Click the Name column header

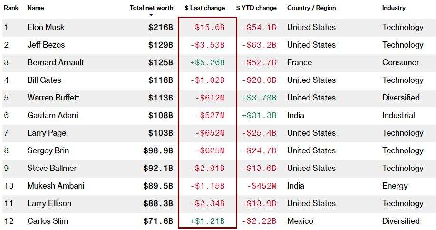pyautogui.click(x=36, y=8)
